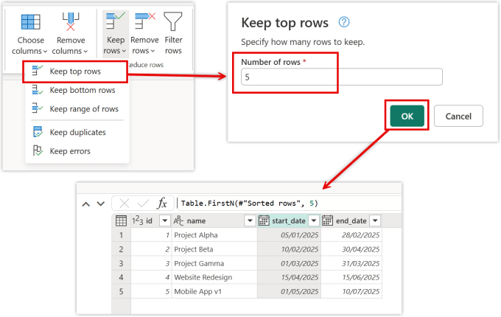
Task: Click the Project Beta cell
Action: 214,249
